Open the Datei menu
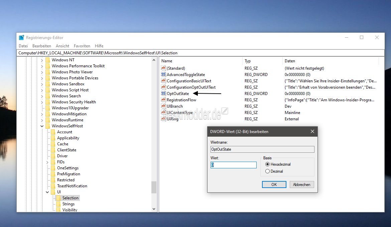The height and width of the screenshot is (227, 391). (x=23, y=46)
